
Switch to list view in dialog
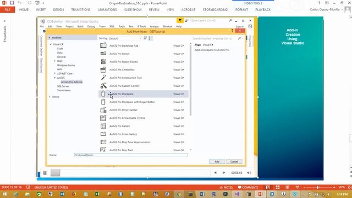[150, 38]
